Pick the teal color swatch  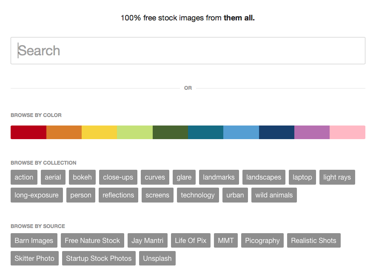click(206, 132)
